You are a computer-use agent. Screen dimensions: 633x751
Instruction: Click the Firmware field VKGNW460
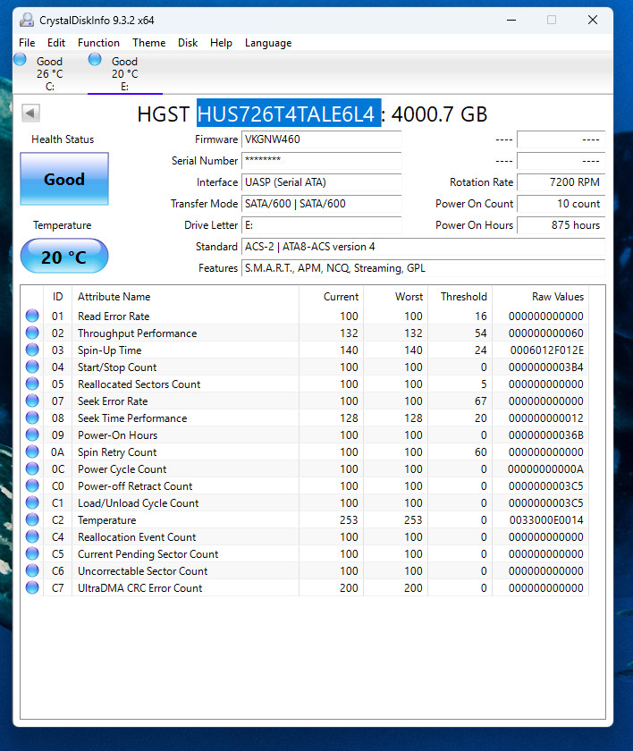(321, 139)
